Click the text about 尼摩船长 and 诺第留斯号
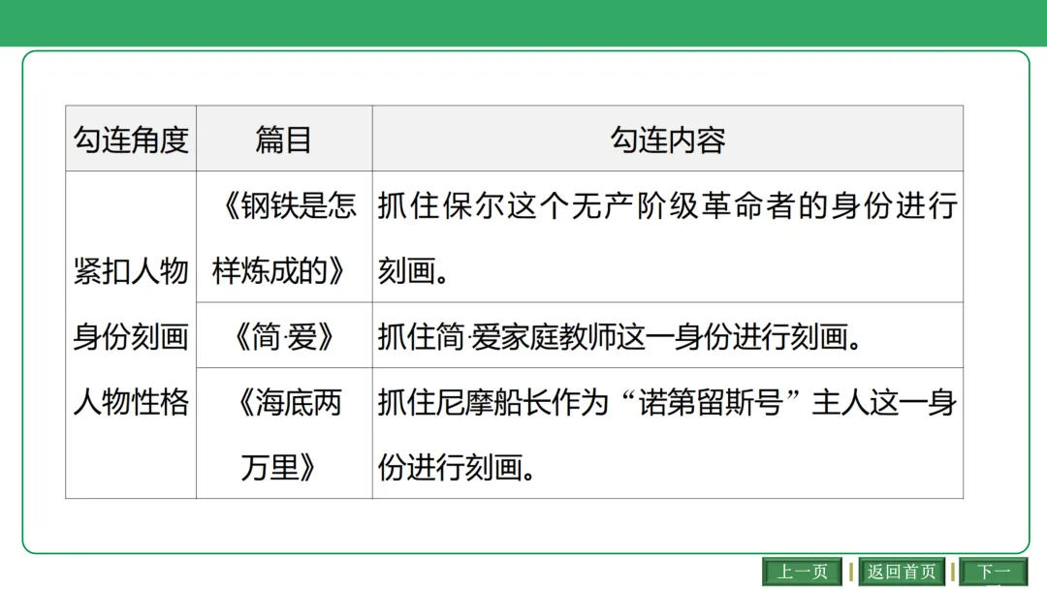Screen dimensions: 1047x589 tap(668, 434)
